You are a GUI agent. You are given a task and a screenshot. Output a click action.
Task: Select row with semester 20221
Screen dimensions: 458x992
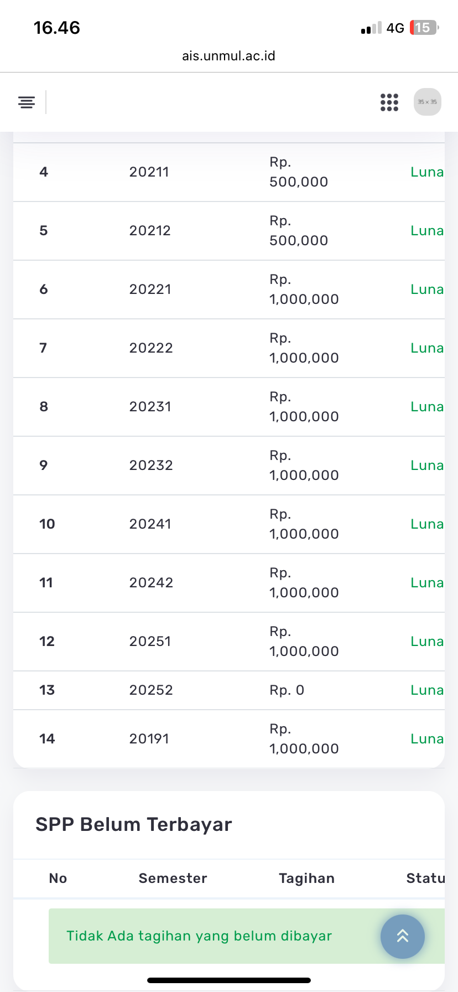[x=150, y=290]
